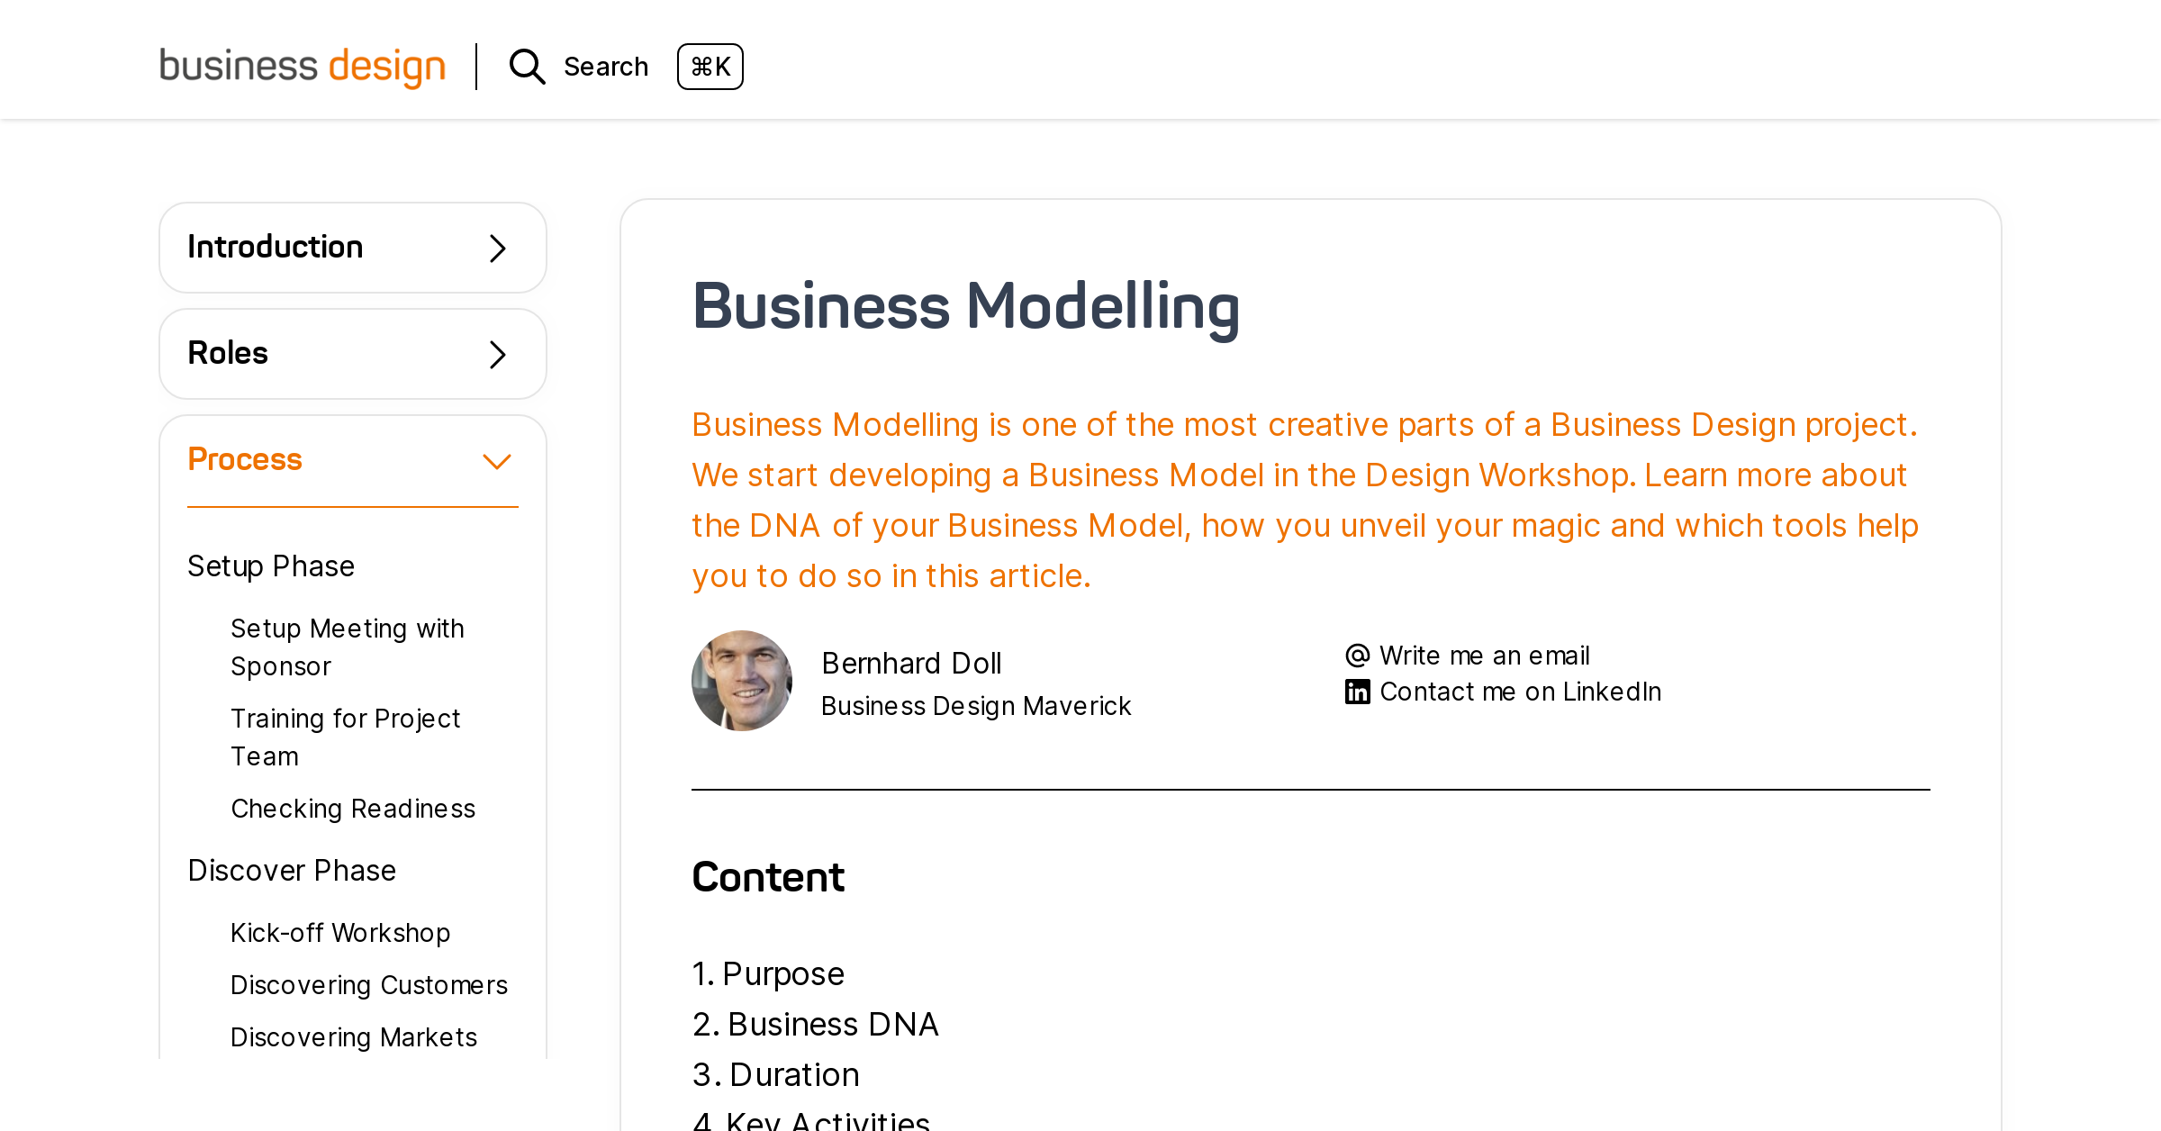Click the ⌘K keyboard shortcut badge
The height and width of the screenshot is (1131, 2161).
coord(710,66)
